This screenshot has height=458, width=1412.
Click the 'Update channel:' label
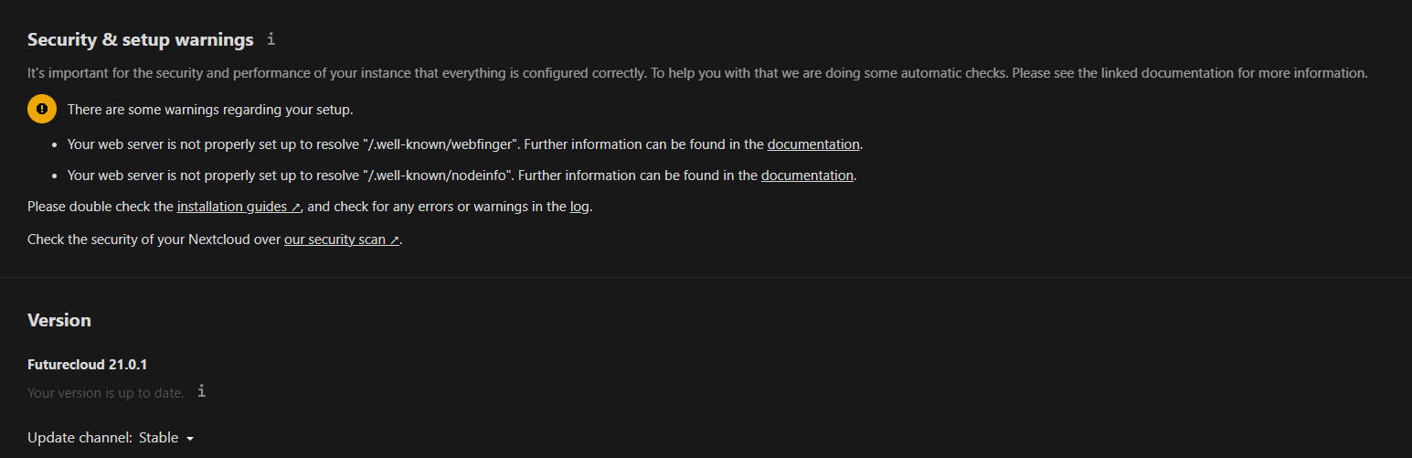point(80,438)
